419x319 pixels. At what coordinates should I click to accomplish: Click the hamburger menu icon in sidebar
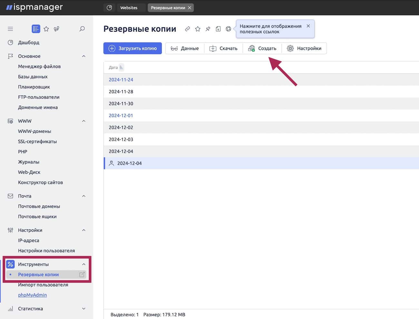coord(10,29)
